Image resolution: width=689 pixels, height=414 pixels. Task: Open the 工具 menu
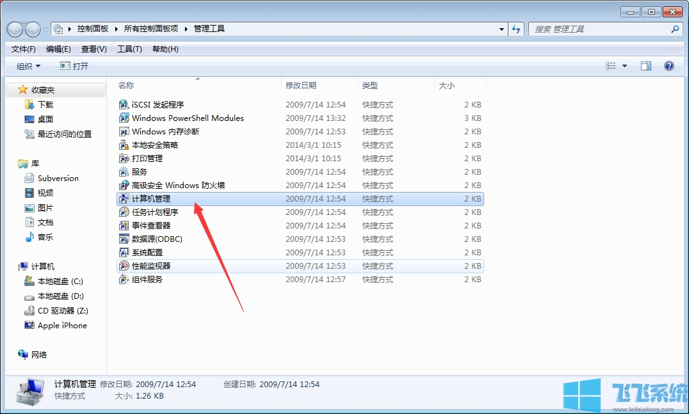coord(129,49)
